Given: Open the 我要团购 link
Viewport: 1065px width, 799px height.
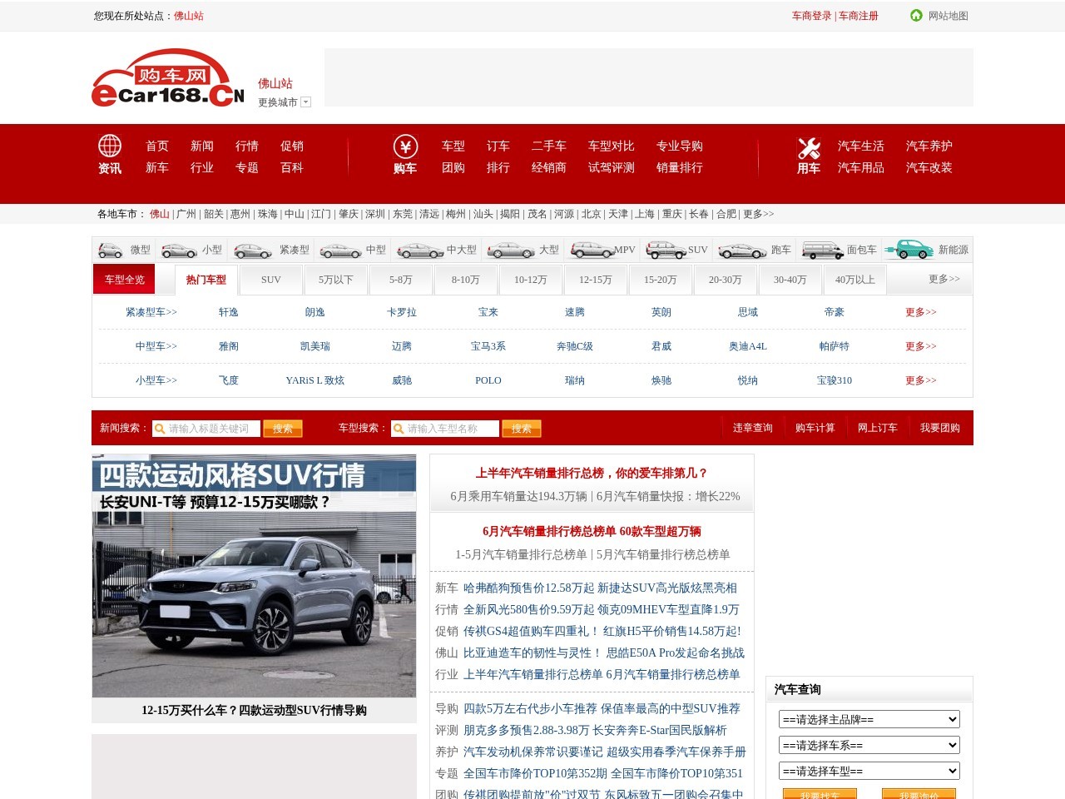Looking at the screenshot, I should [940, 428].
